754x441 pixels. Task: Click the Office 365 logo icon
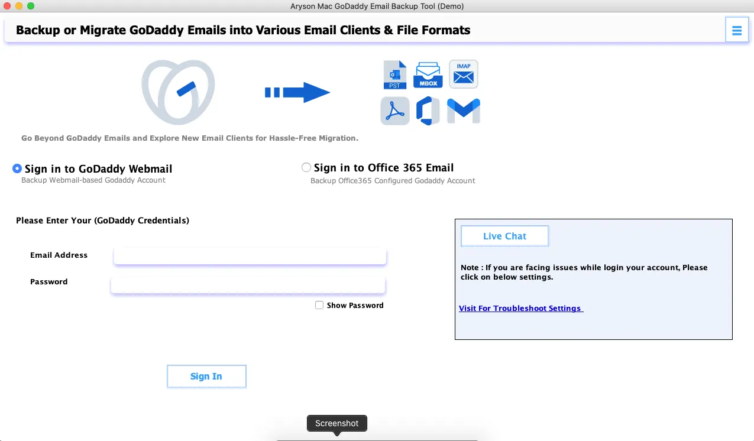[x=428, y=111]
